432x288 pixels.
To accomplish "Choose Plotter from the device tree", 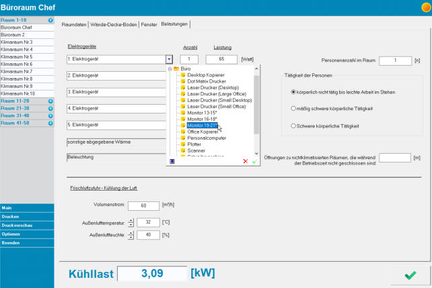I will 195,144.
